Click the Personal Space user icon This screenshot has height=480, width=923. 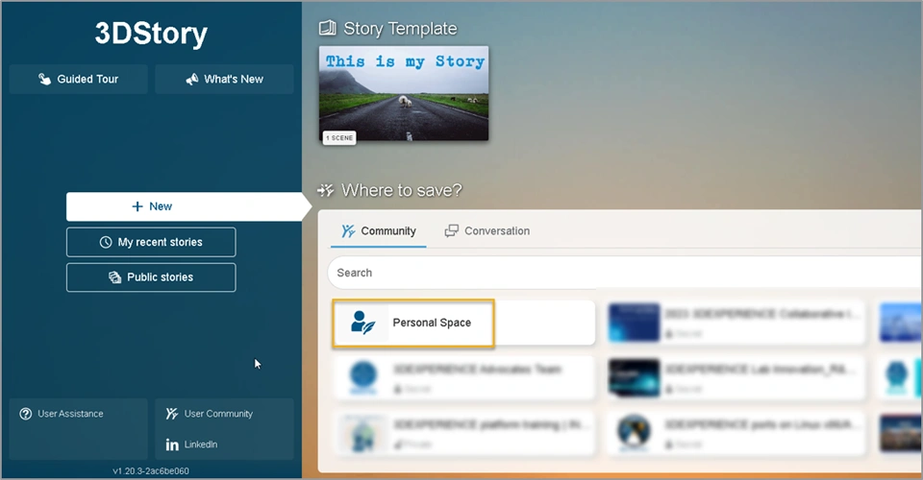pyautogui.click(x=362, y=323)
